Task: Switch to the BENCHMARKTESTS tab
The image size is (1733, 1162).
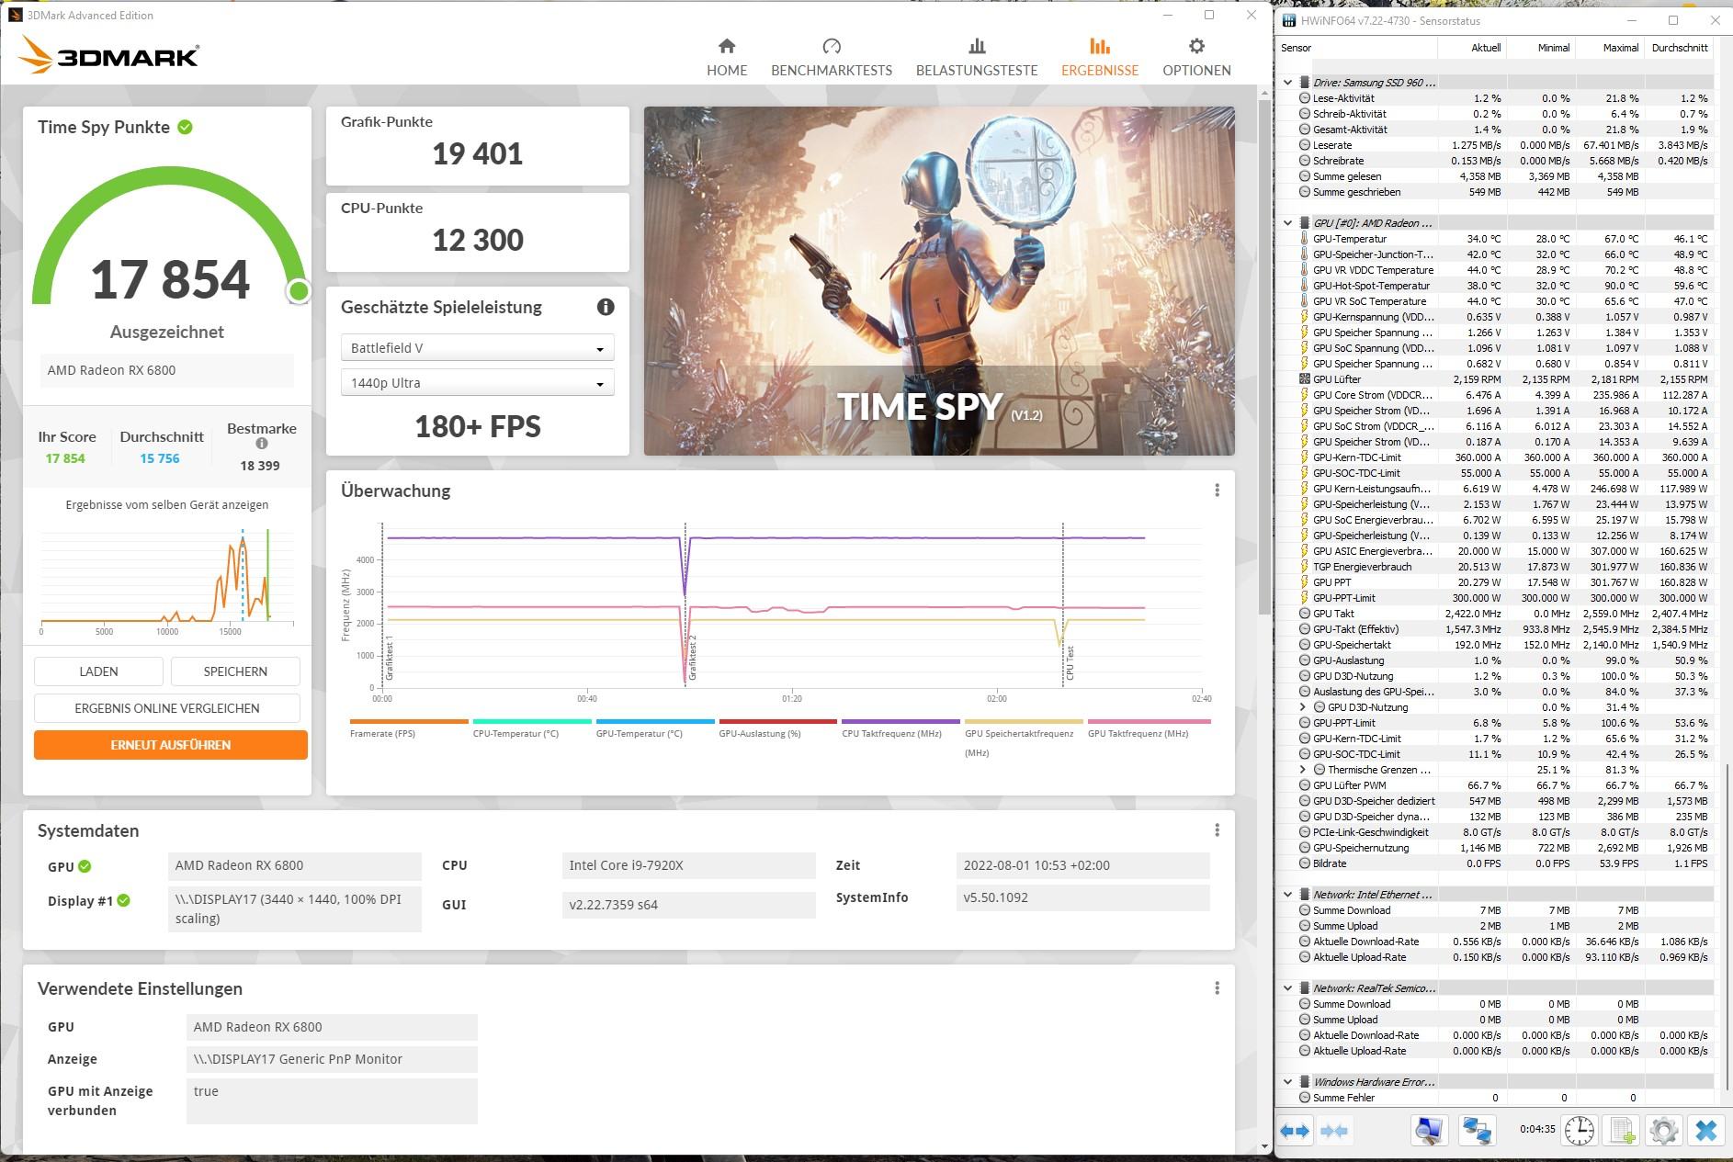Action: coord(832,57)
